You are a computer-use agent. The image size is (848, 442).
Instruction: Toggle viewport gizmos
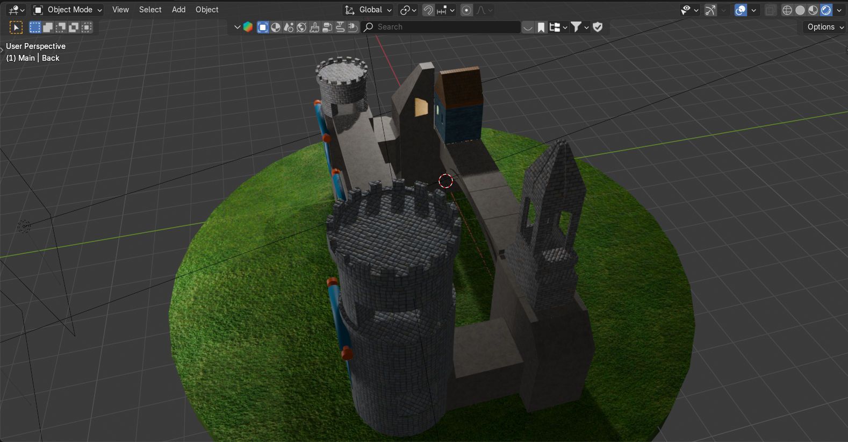[x=710, y=10]
